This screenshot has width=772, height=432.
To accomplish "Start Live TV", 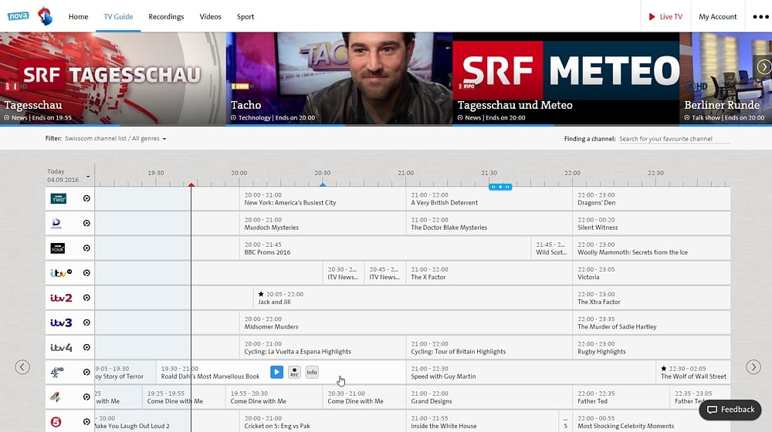I will click(665, 17).
